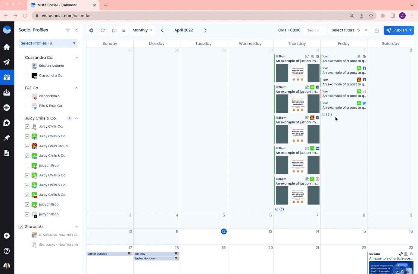The image size is (418, 274).
Task: Check the ellieandenzo profile checkbox
Action: pyautogui.click(x=27, y=96)
